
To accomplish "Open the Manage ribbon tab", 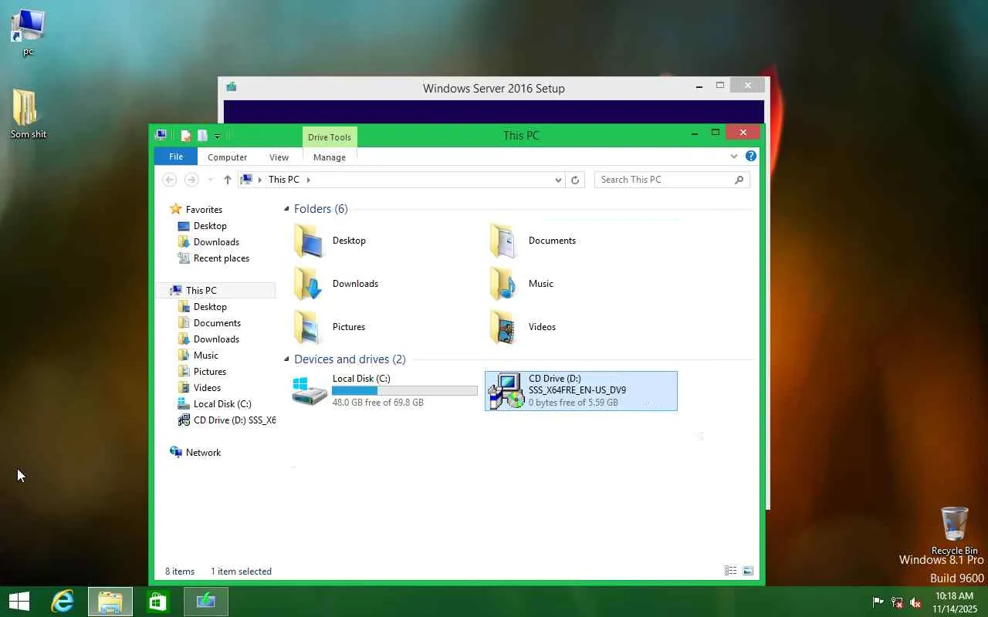I will click(330, 157).
